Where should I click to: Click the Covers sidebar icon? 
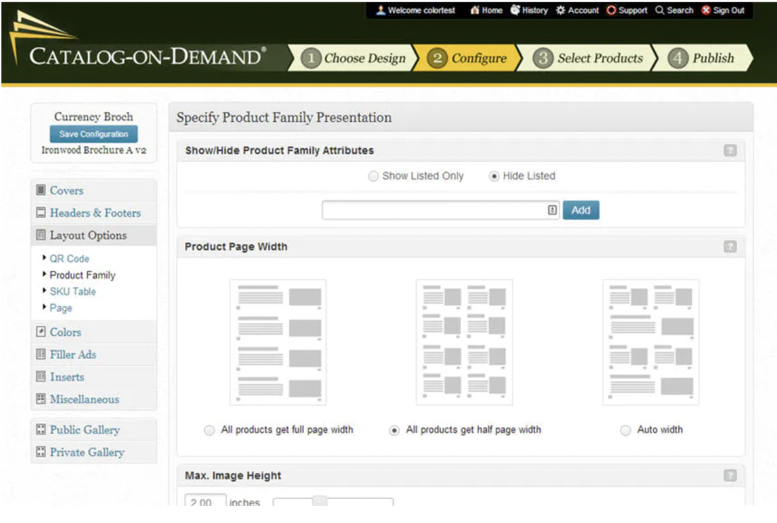[41, 190]
